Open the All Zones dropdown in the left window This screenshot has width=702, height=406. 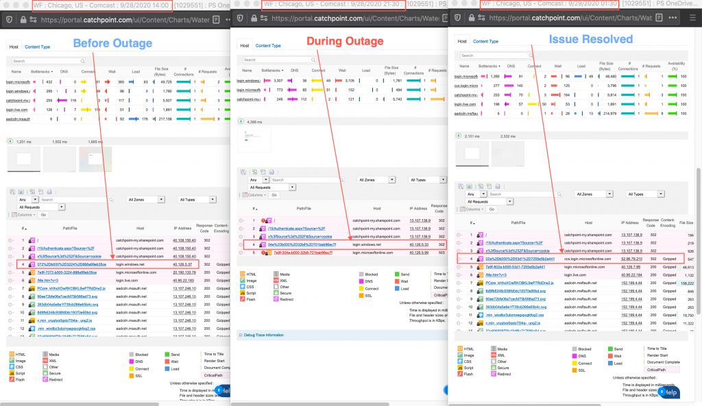tap(145, 200)
